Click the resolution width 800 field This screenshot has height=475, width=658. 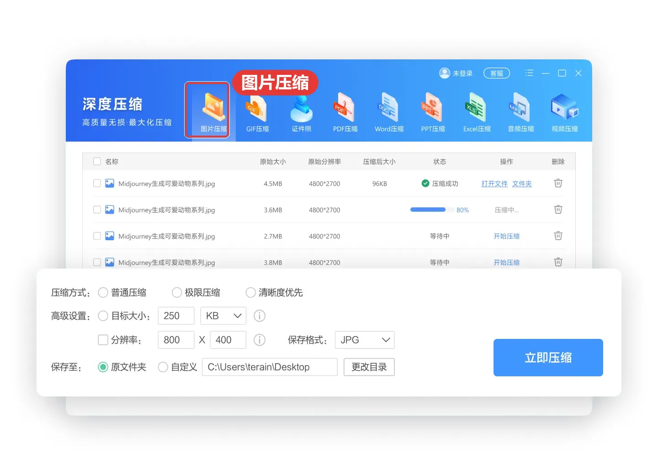coord(176,340)
